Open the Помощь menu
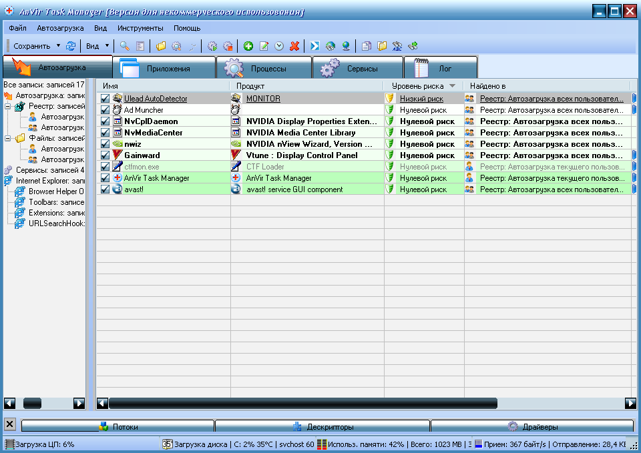The image size is (641, 453). pos(187,28)
